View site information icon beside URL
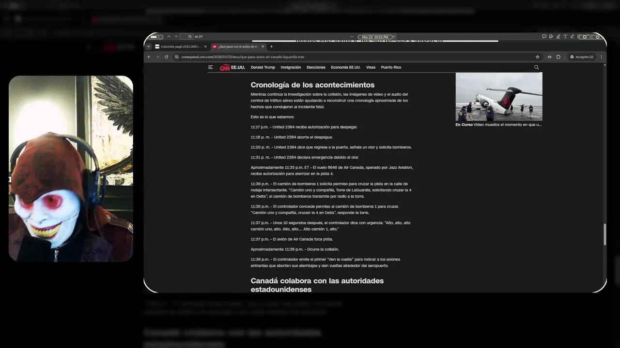 (177, 57)
